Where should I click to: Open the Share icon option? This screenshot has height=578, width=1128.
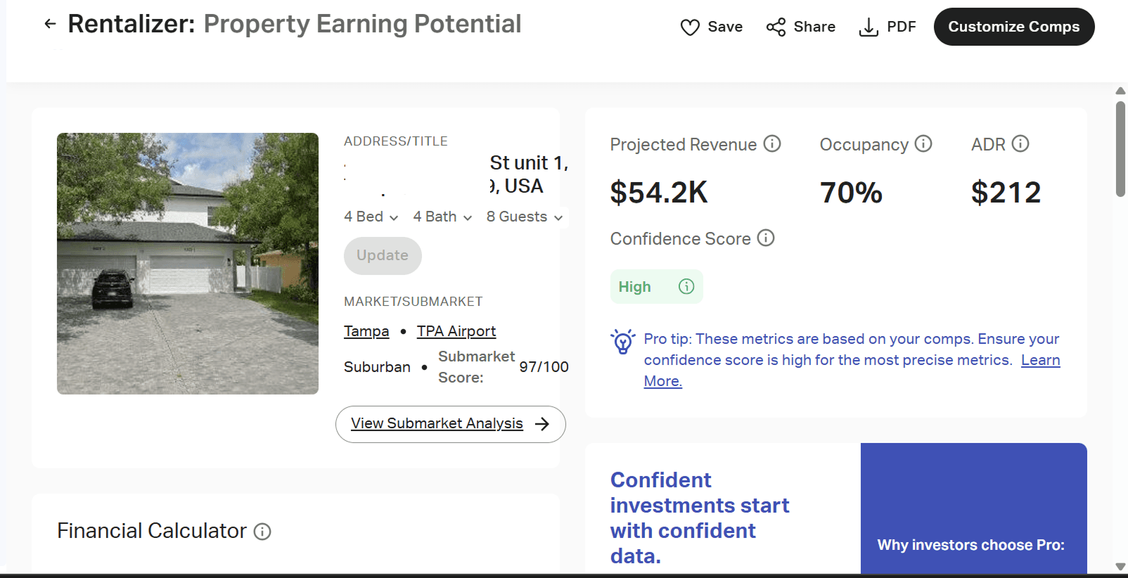(776, 27)
